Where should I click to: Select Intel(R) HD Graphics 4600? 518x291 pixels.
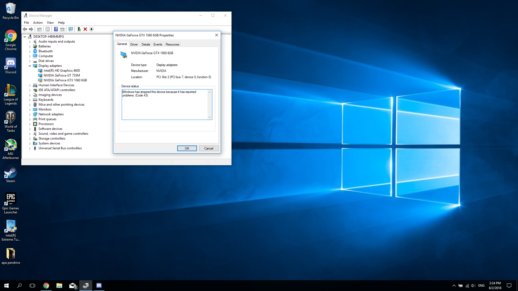click(x=62, y=71)
